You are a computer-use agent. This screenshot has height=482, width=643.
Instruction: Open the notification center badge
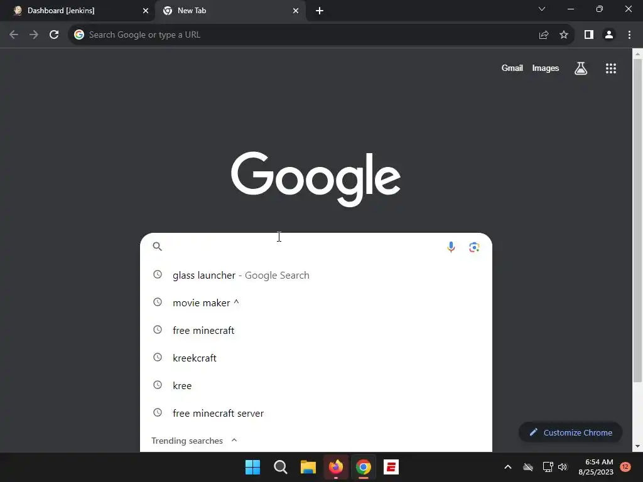[625, 467]
